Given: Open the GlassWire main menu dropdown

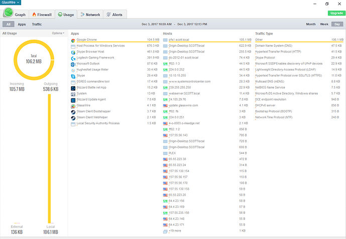Looking at the screenshot, I should pos(11,3).
